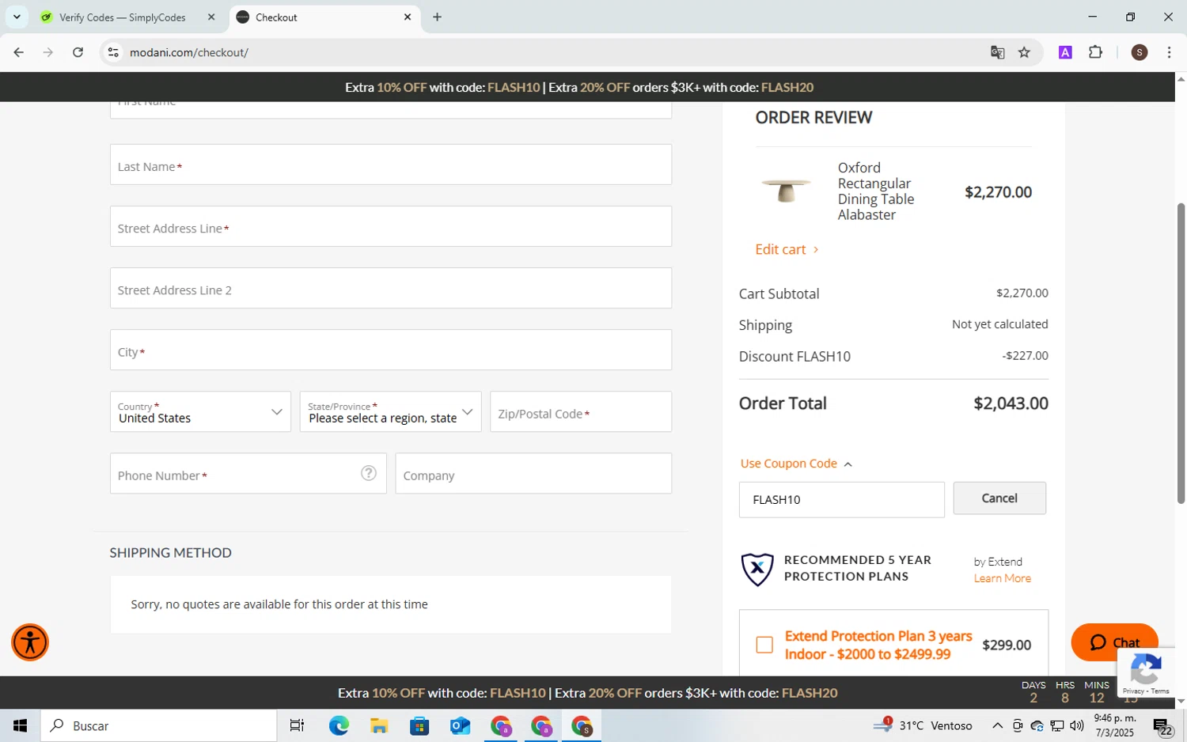Click the taskbar clock showing 9:46 p. m.
Viewport: 1187px width, 742px height.
(1114, 725)
